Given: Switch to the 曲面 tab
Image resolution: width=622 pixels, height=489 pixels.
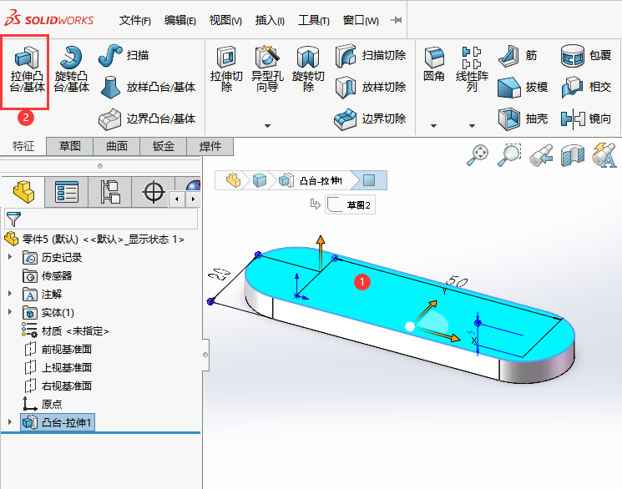Looking at the screenshot, I should [x=117, y=146].
